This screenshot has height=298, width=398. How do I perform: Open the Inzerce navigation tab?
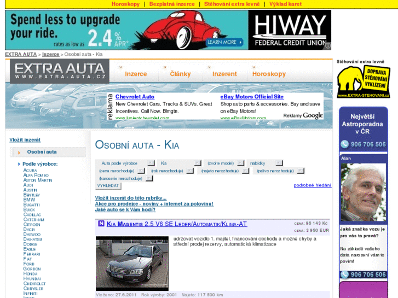136,74
